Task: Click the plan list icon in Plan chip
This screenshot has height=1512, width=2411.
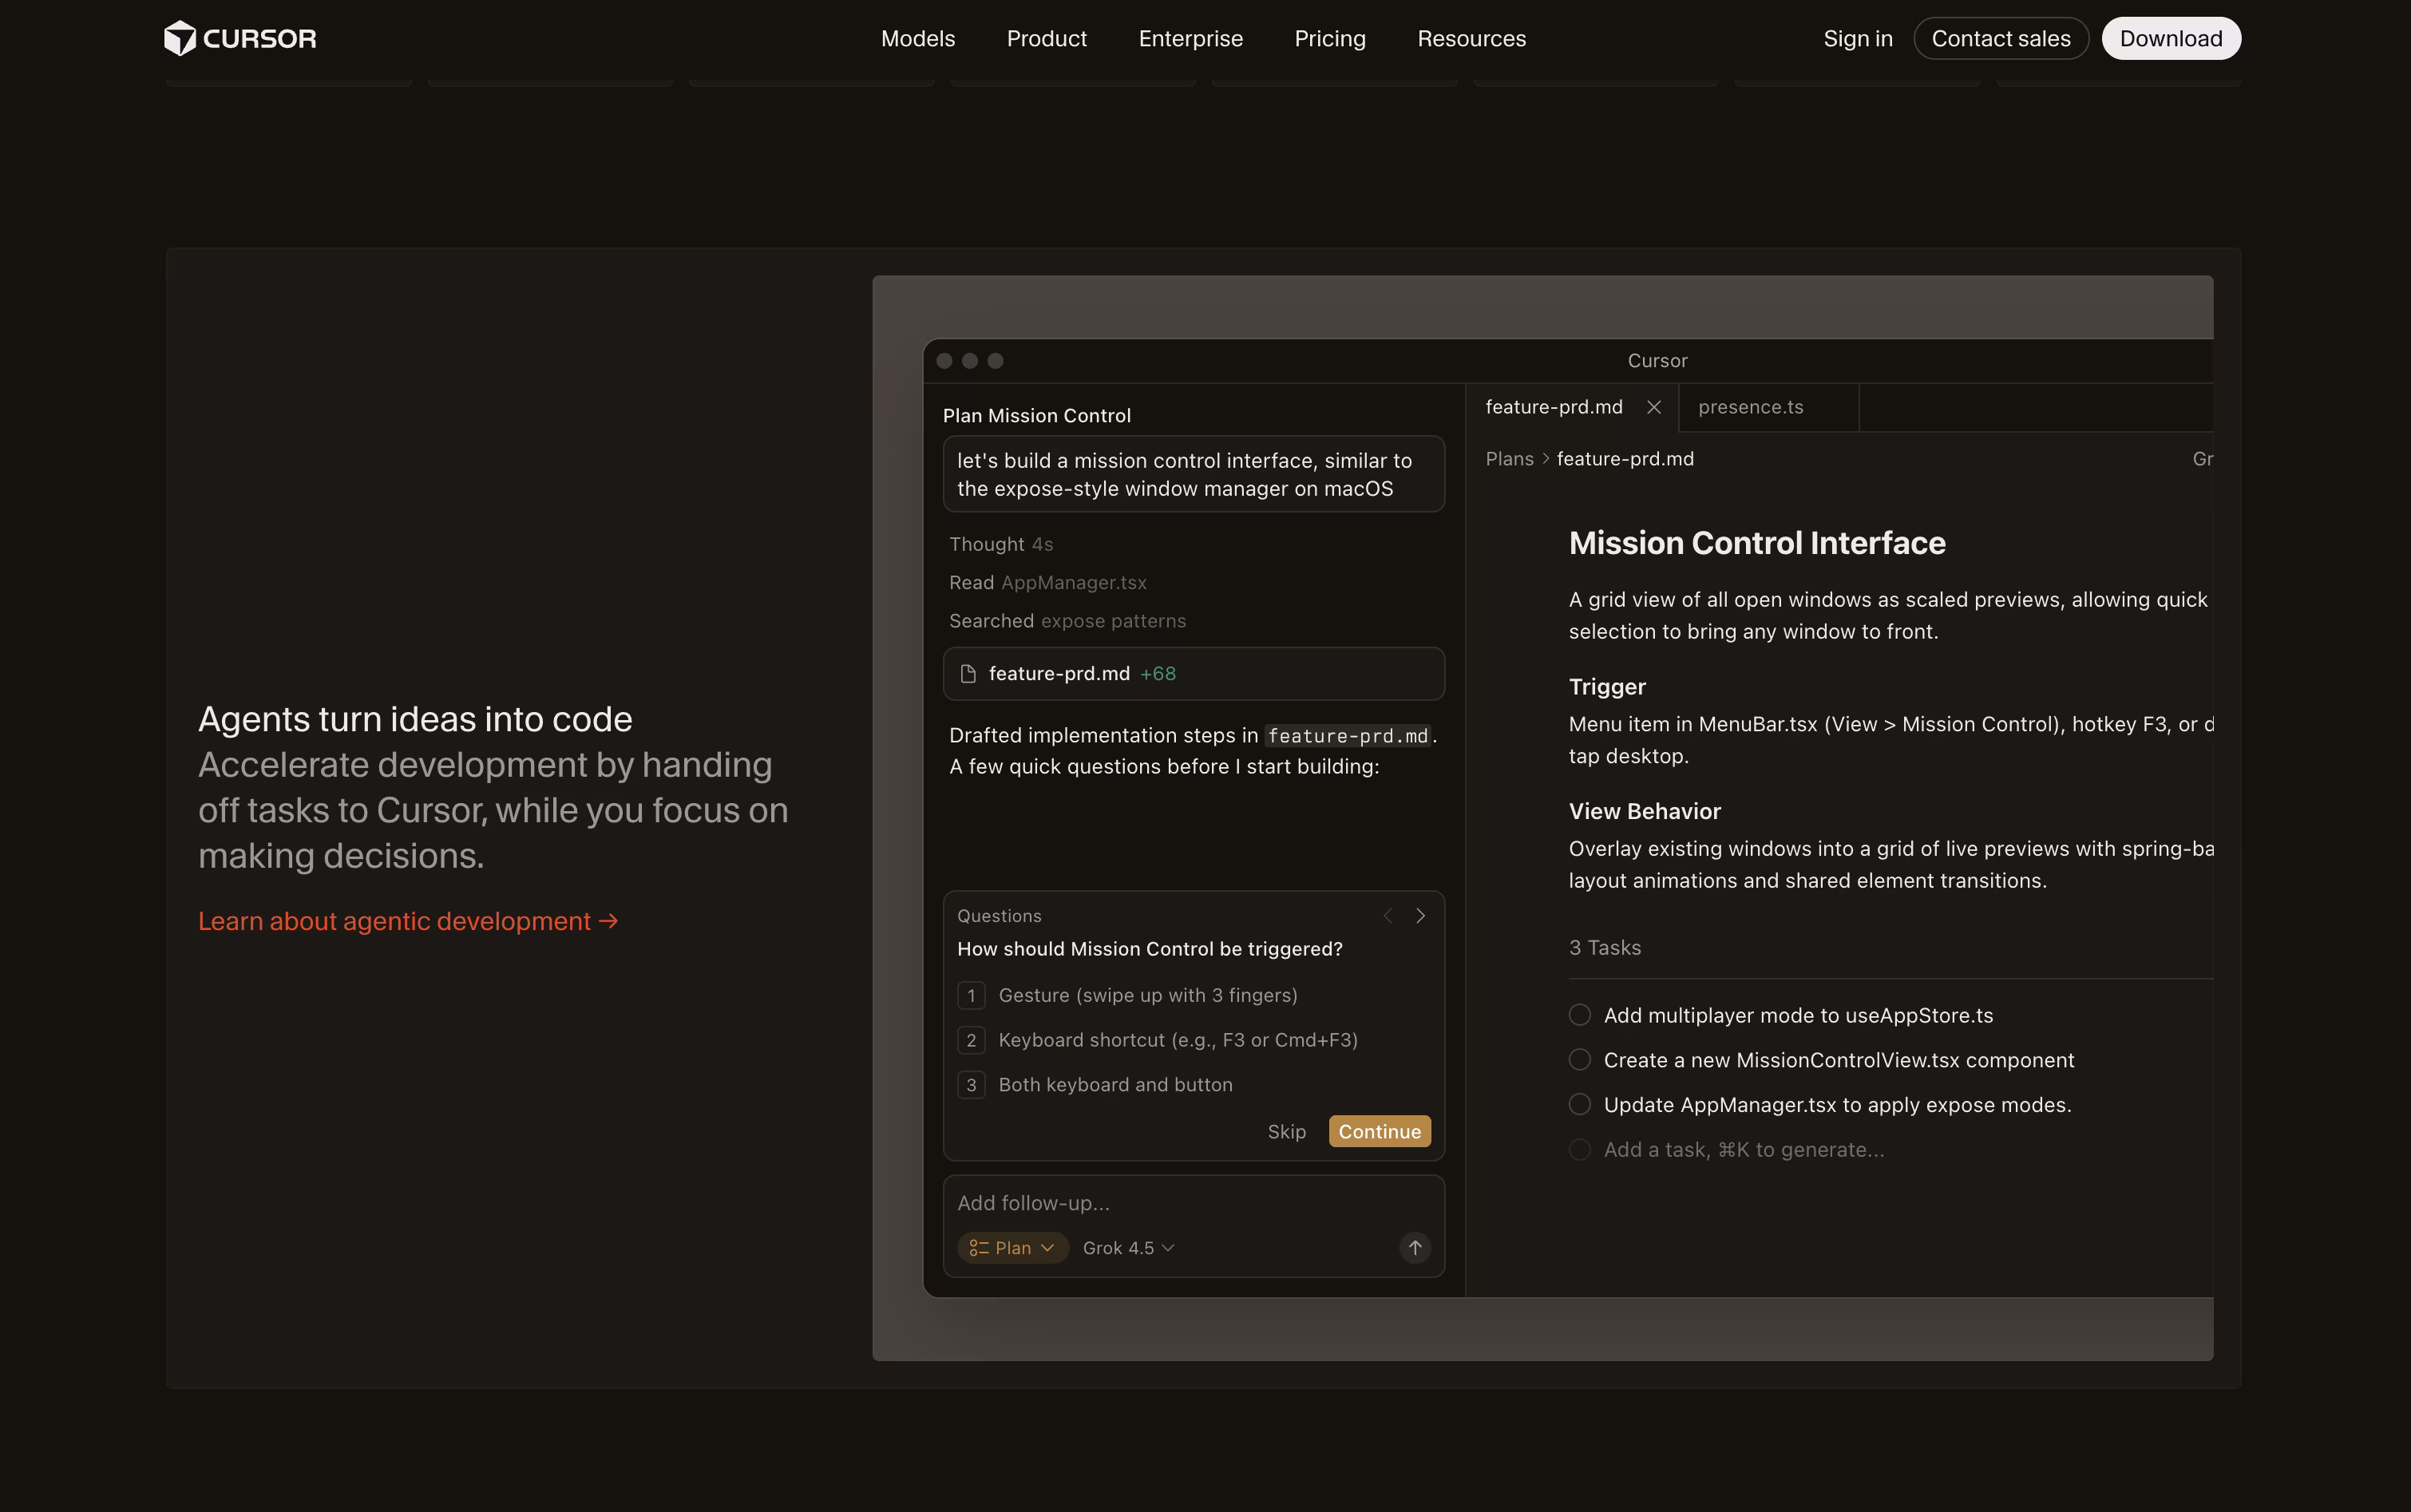Action: [x=978, y=1248]
